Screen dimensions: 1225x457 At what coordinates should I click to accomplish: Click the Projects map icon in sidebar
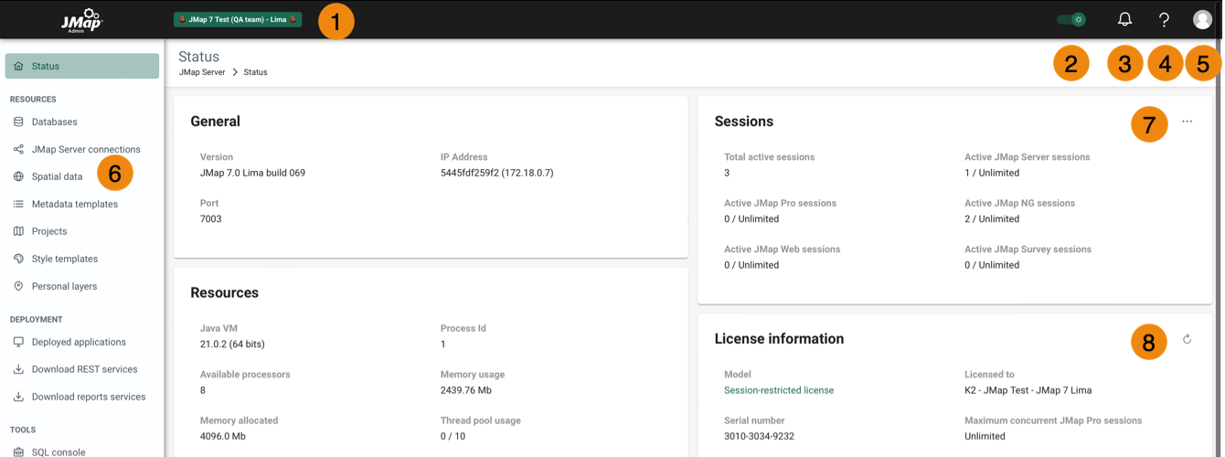coord(18,231)
